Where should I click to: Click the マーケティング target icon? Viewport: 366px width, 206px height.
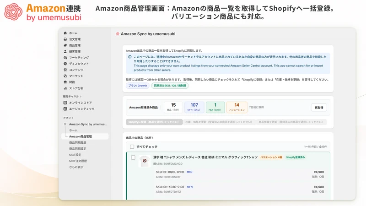[x=65, y=58]
